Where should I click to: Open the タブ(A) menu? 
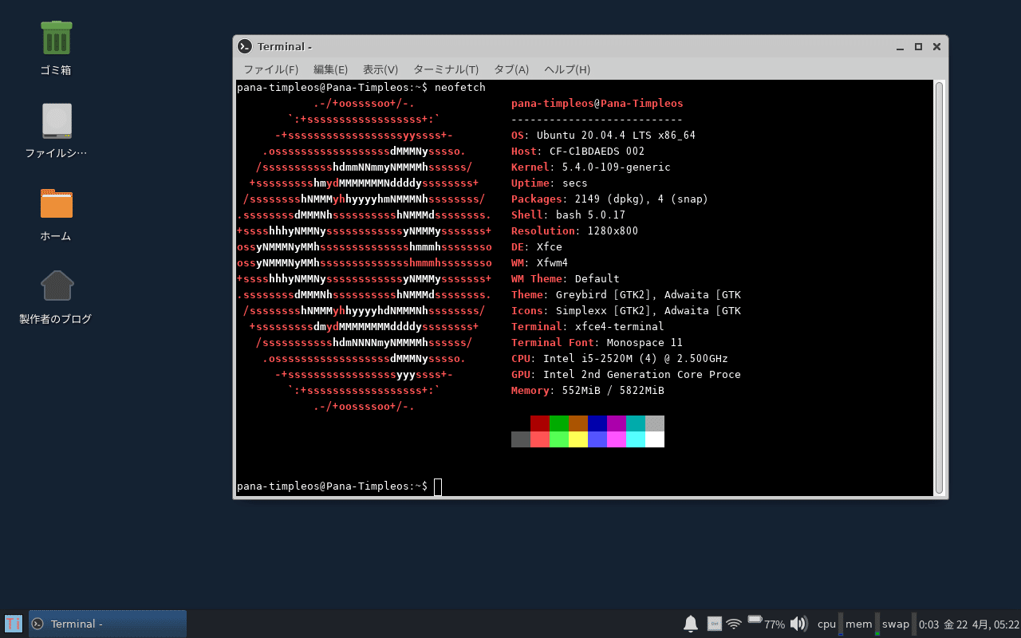click(x=511, y=69)
